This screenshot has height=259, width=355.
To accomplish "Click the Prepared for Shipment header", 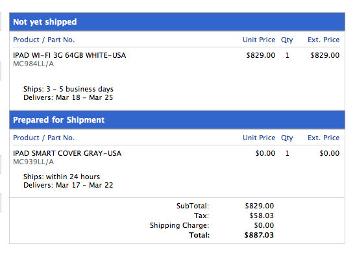I will click(177, 120).
